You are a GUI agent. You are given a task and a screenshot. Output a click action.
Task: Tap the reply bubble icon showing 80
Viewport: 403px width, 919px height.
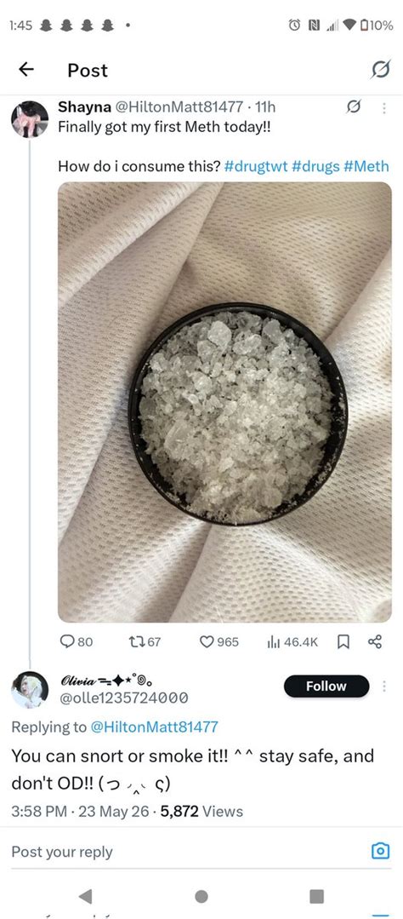pos(68,642)
